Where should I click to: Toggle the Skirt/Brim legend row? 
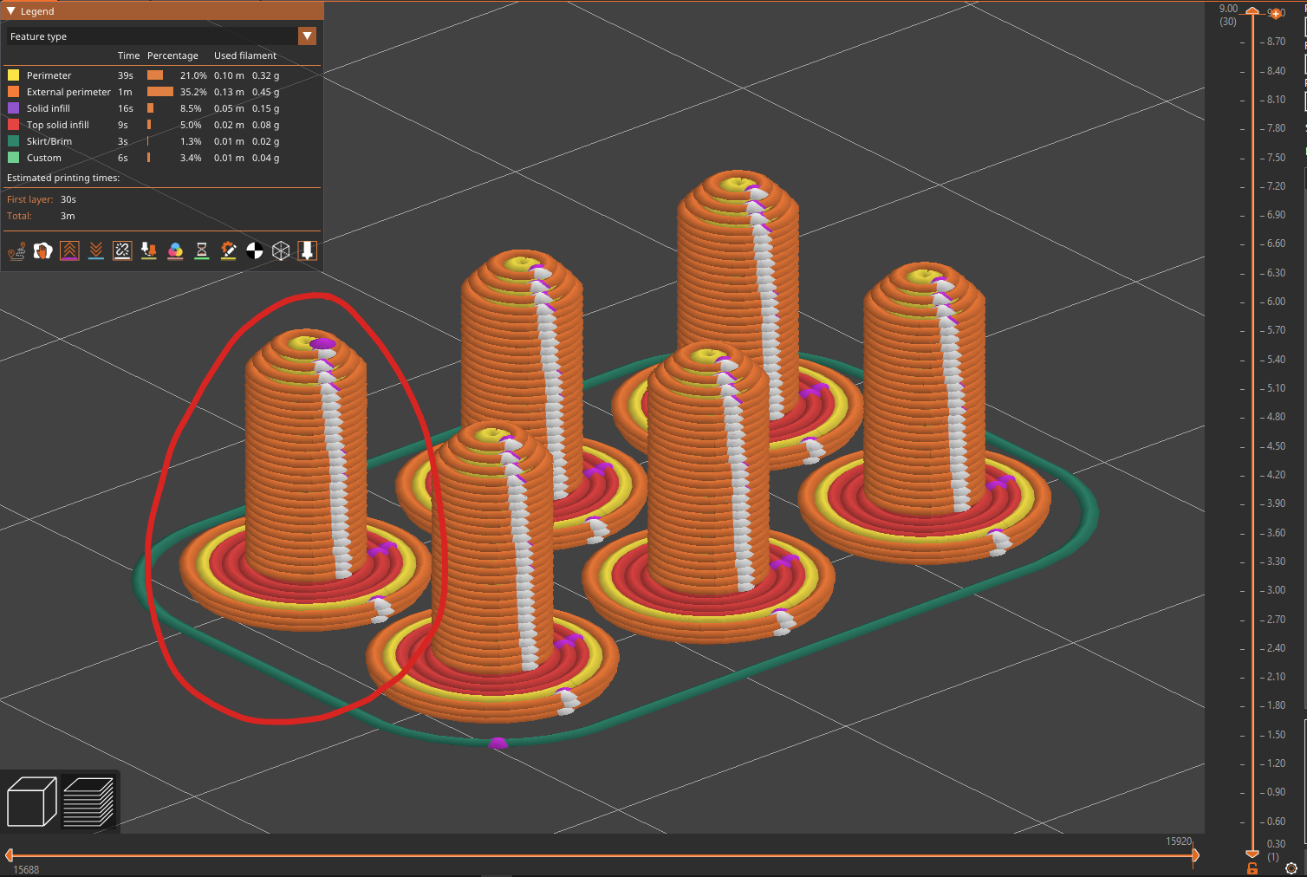(x=162, y=141)
